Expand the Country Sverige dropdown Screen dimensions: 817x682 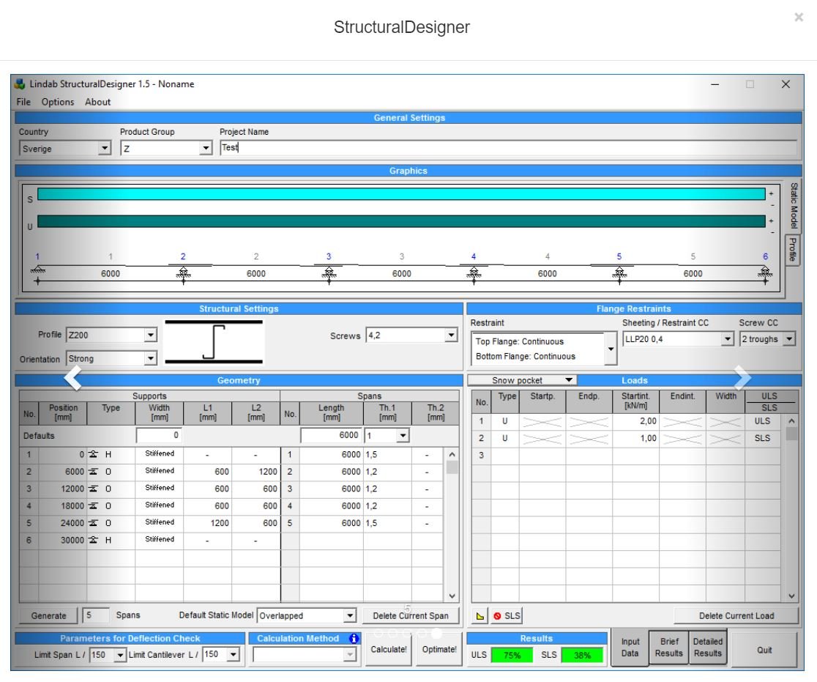pos(104,147)
